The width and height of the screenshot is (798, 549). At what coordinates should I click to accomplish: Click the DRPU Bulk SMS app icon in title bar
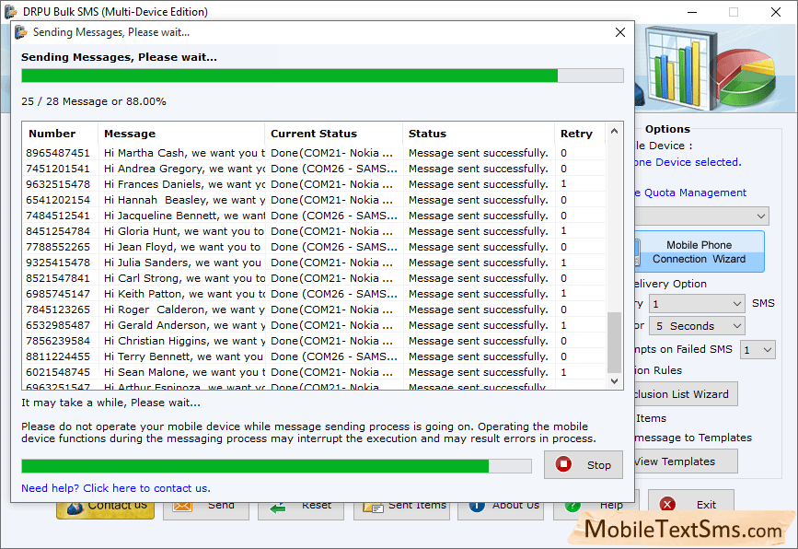(11, 11)
